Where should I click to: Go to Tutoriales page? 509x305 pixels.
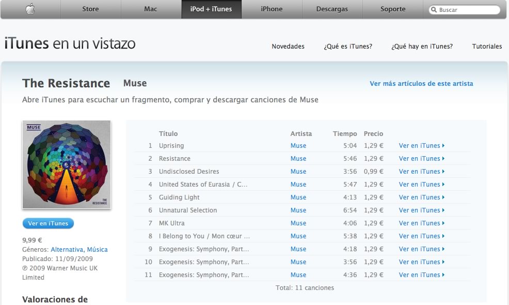(487, 47)
